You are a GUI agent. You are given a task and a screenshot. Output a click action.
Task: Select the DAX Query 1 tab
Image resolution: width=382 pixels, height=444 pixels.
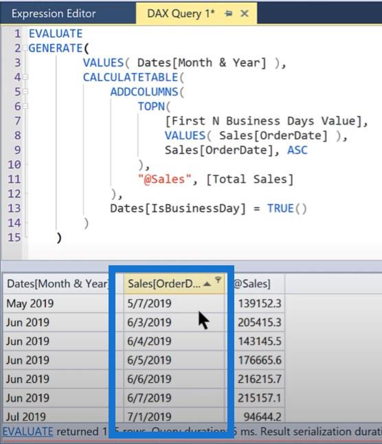click(181, 13)
